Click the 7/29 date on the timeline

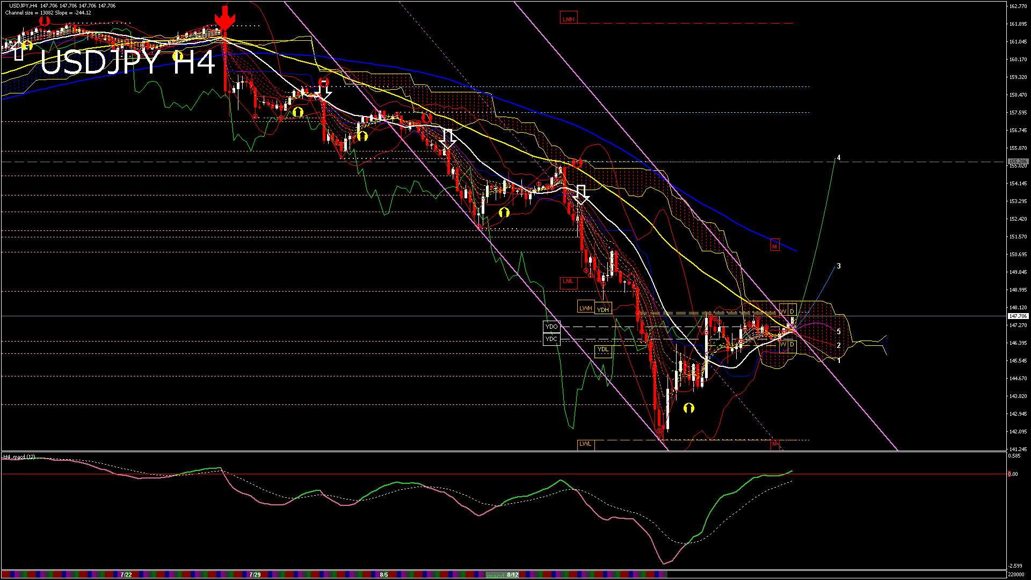click(255, 575)
